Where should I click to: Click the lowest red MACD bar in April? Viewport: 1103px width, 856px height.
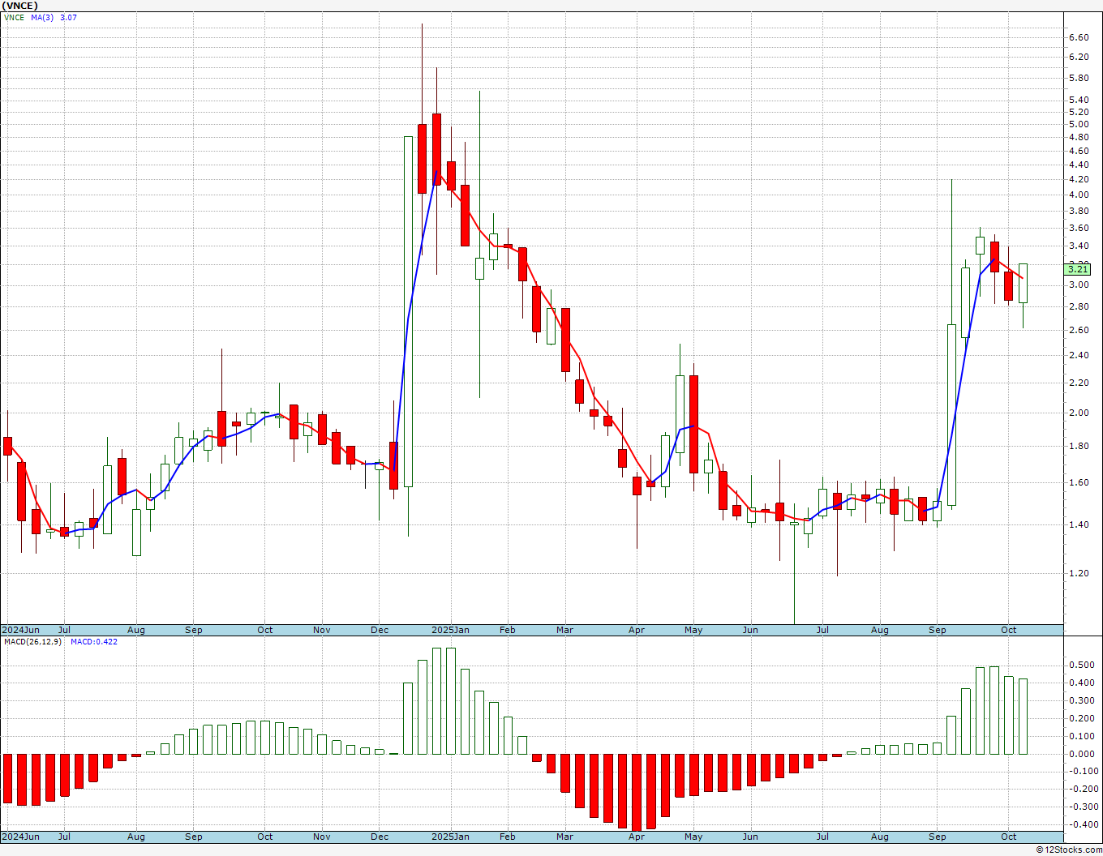637,792
